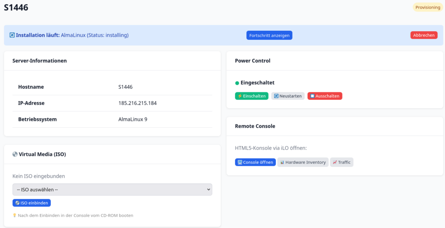Click the green Eingeschaltet status dot
Image resolution: width=445 pixels, height=228 pixels.
[237, 83]
